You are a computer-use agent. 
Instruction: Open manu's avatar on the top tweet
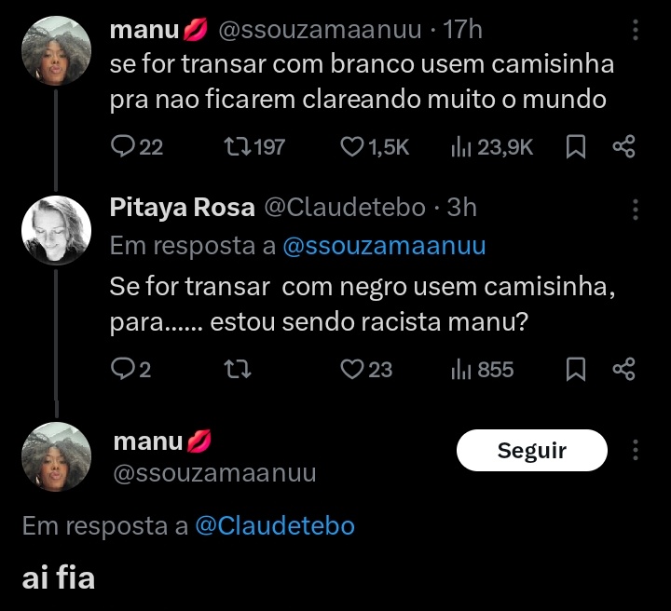[57, 50]
